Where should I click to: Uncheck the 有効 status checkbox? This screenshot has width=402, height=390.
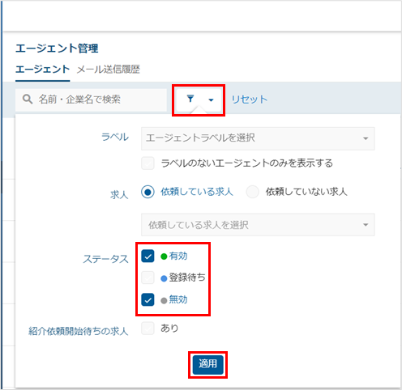[x=148, y=256]
